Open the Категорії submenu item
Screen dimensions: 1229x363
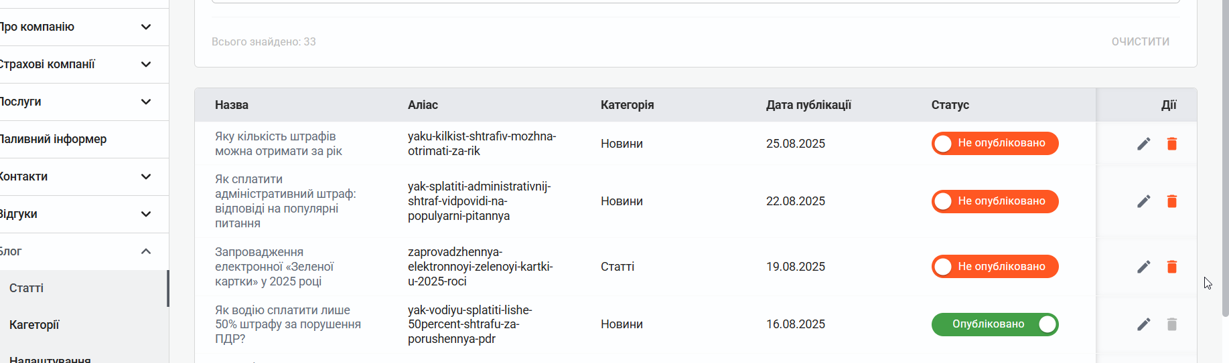coord(83,325)
